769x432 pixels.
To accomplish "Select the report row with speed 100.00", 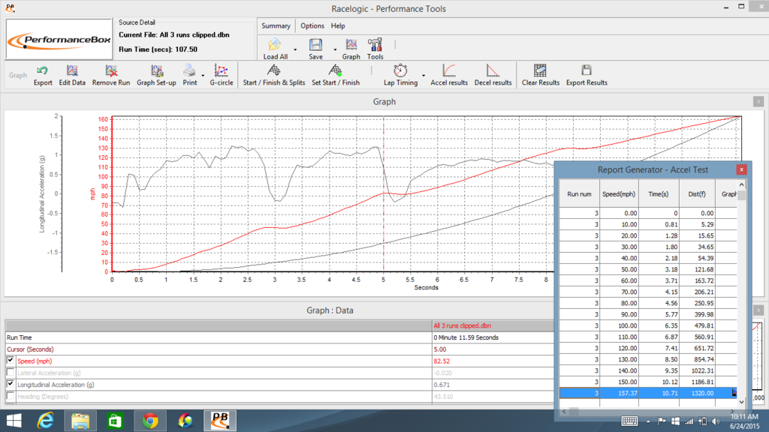I will point(648,325).
